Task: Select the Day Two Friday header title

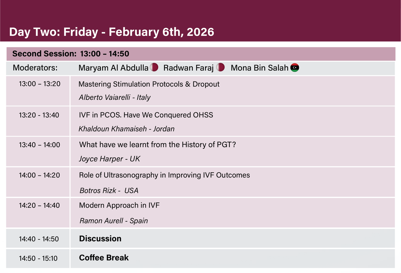Action: (x=112, y=32)
